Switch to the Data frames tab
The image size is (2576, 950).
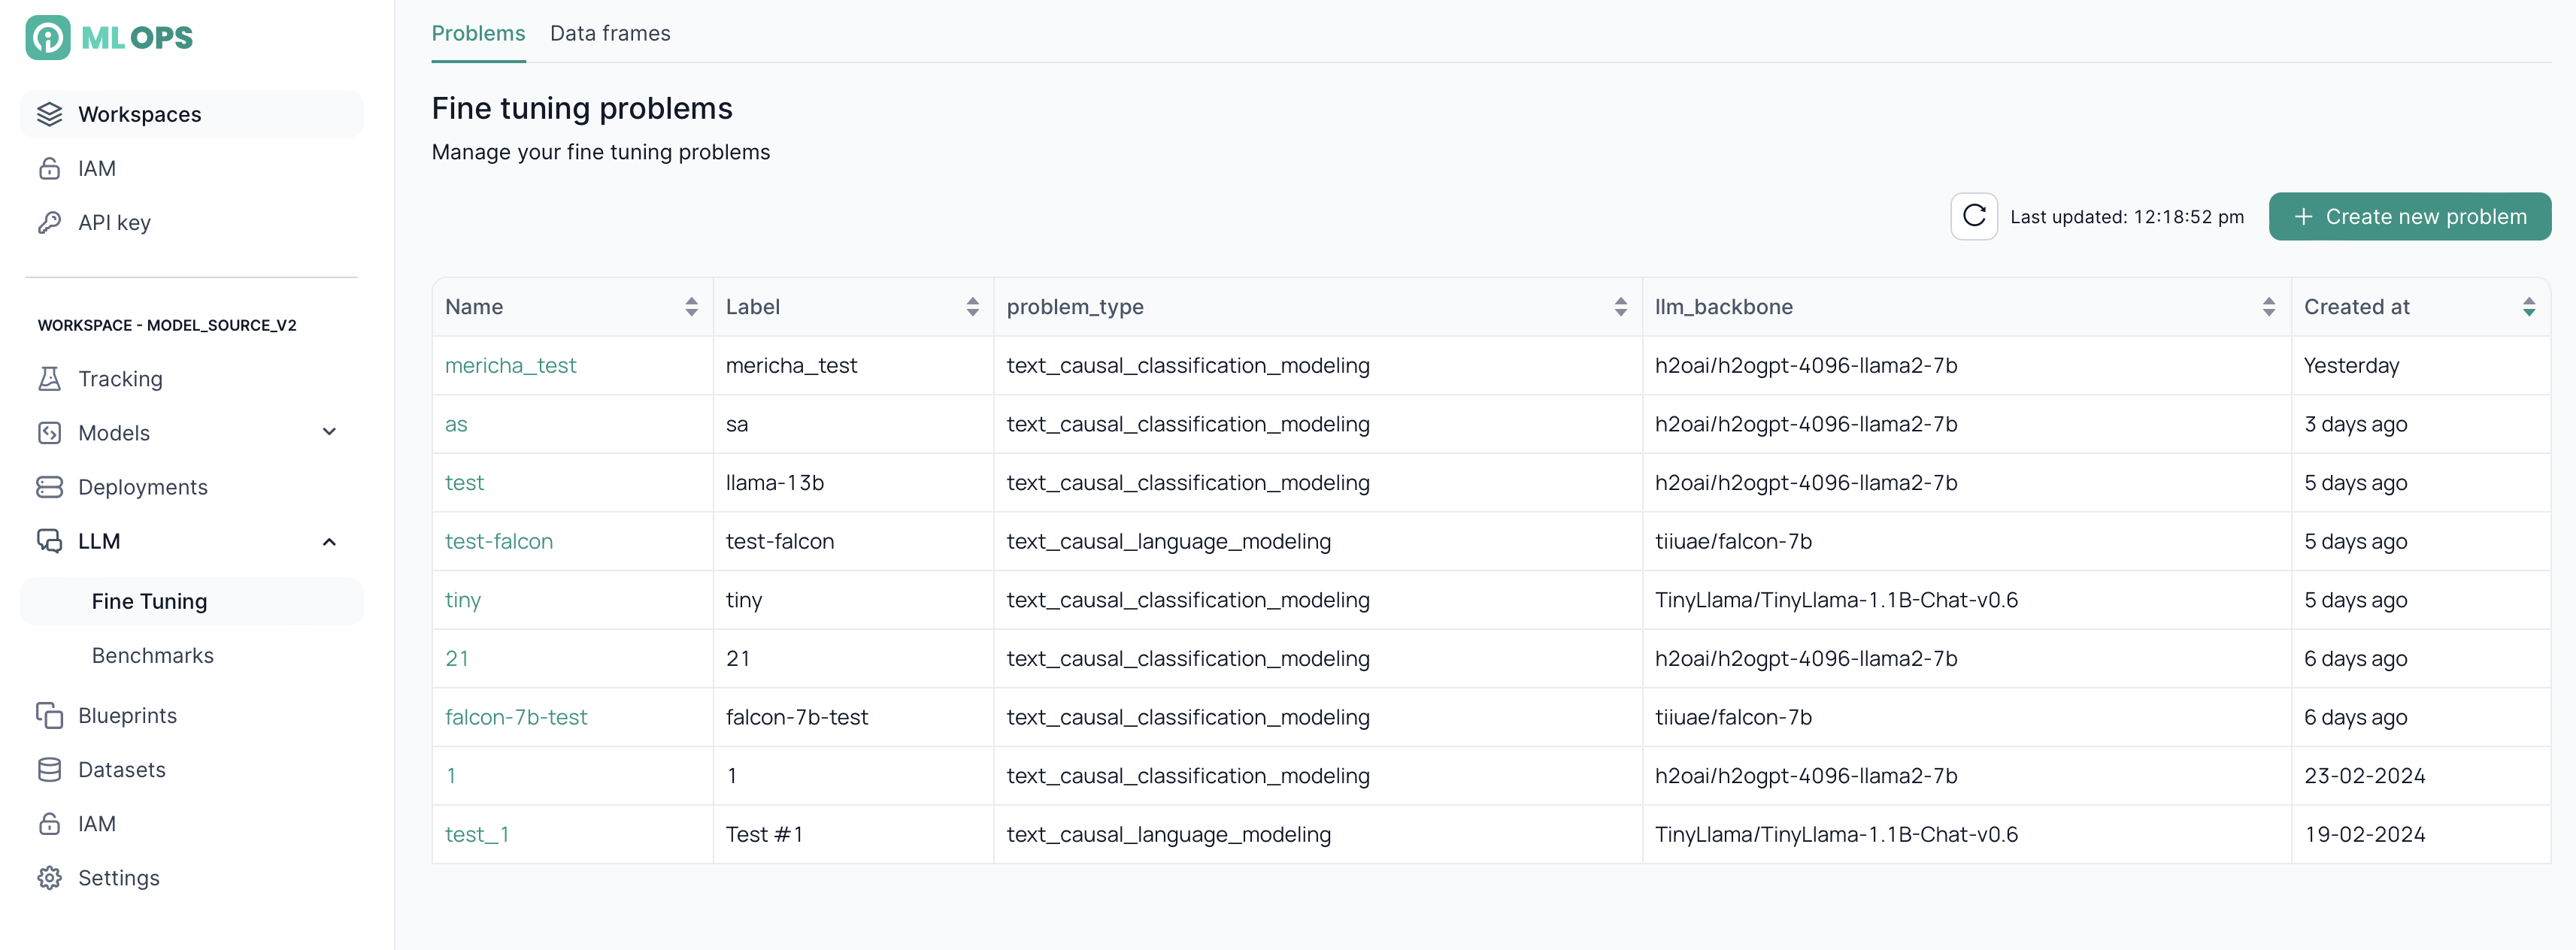[x=610, y=33]
